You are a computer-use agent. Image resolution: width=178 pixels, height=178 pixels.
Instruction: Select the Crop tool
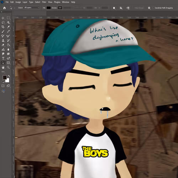click(x=3, y=27)
